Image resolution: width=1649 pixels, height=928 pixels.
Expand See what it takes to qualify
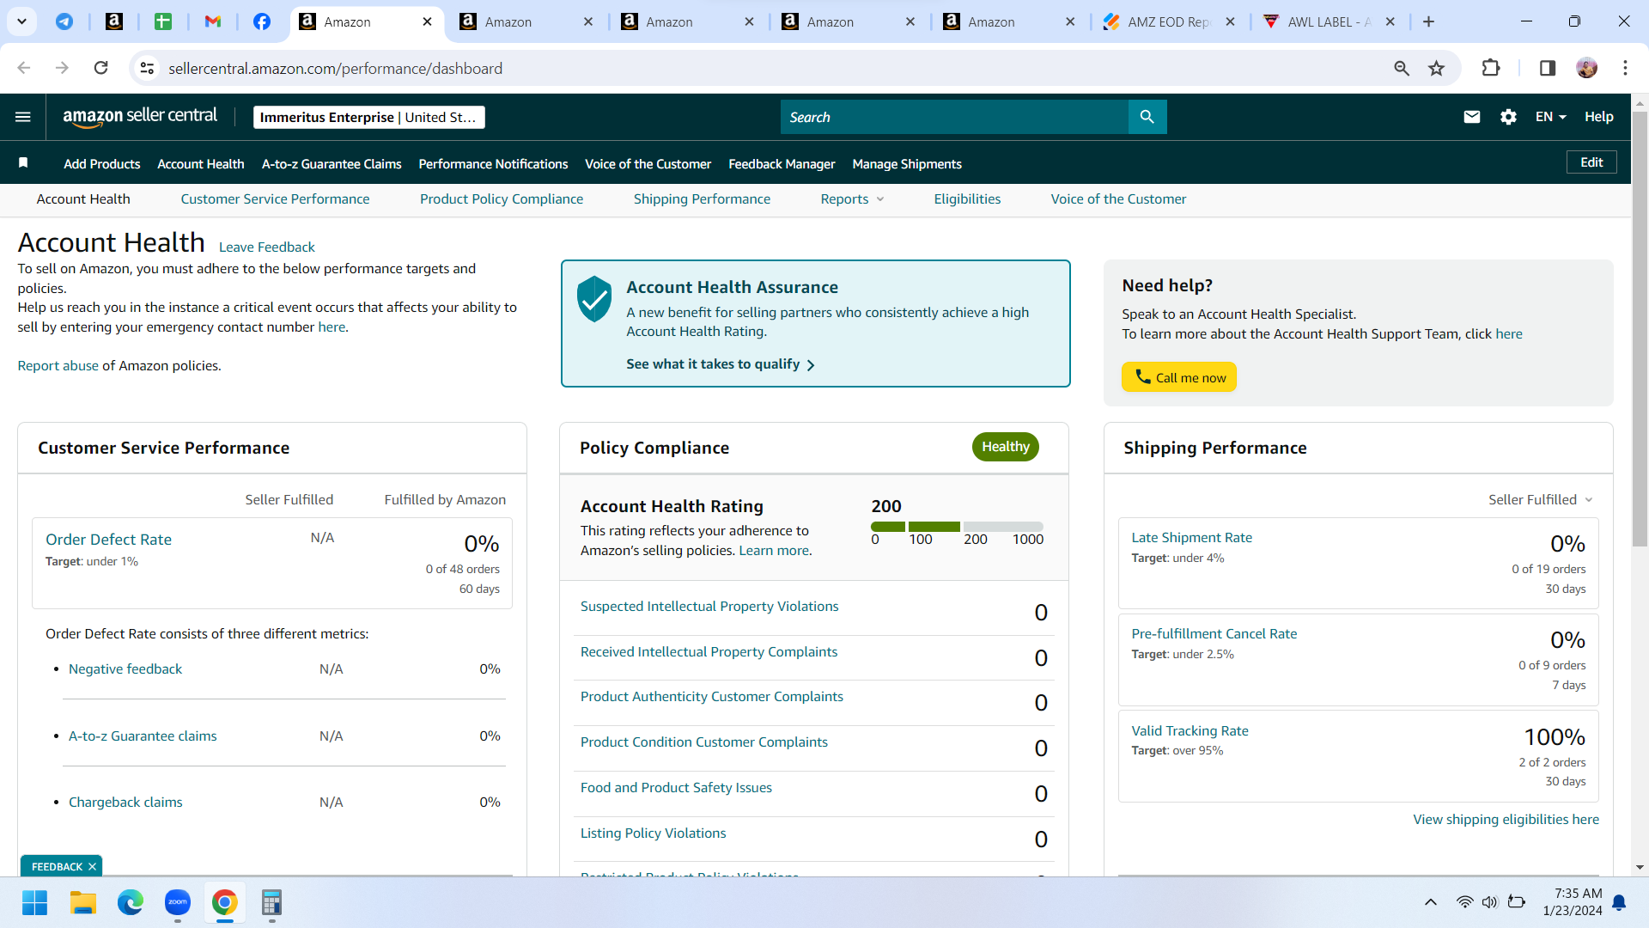721,364
